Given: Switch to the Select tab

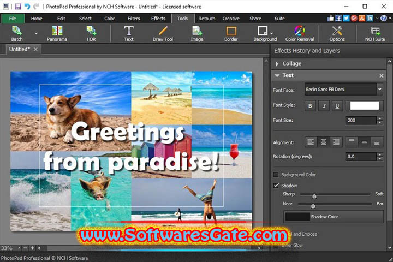Looking at the screenshot, I should (85, 19).
